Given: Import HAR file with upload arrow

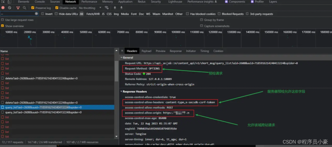Looking at the screenshot, I should tap(115, 8).
